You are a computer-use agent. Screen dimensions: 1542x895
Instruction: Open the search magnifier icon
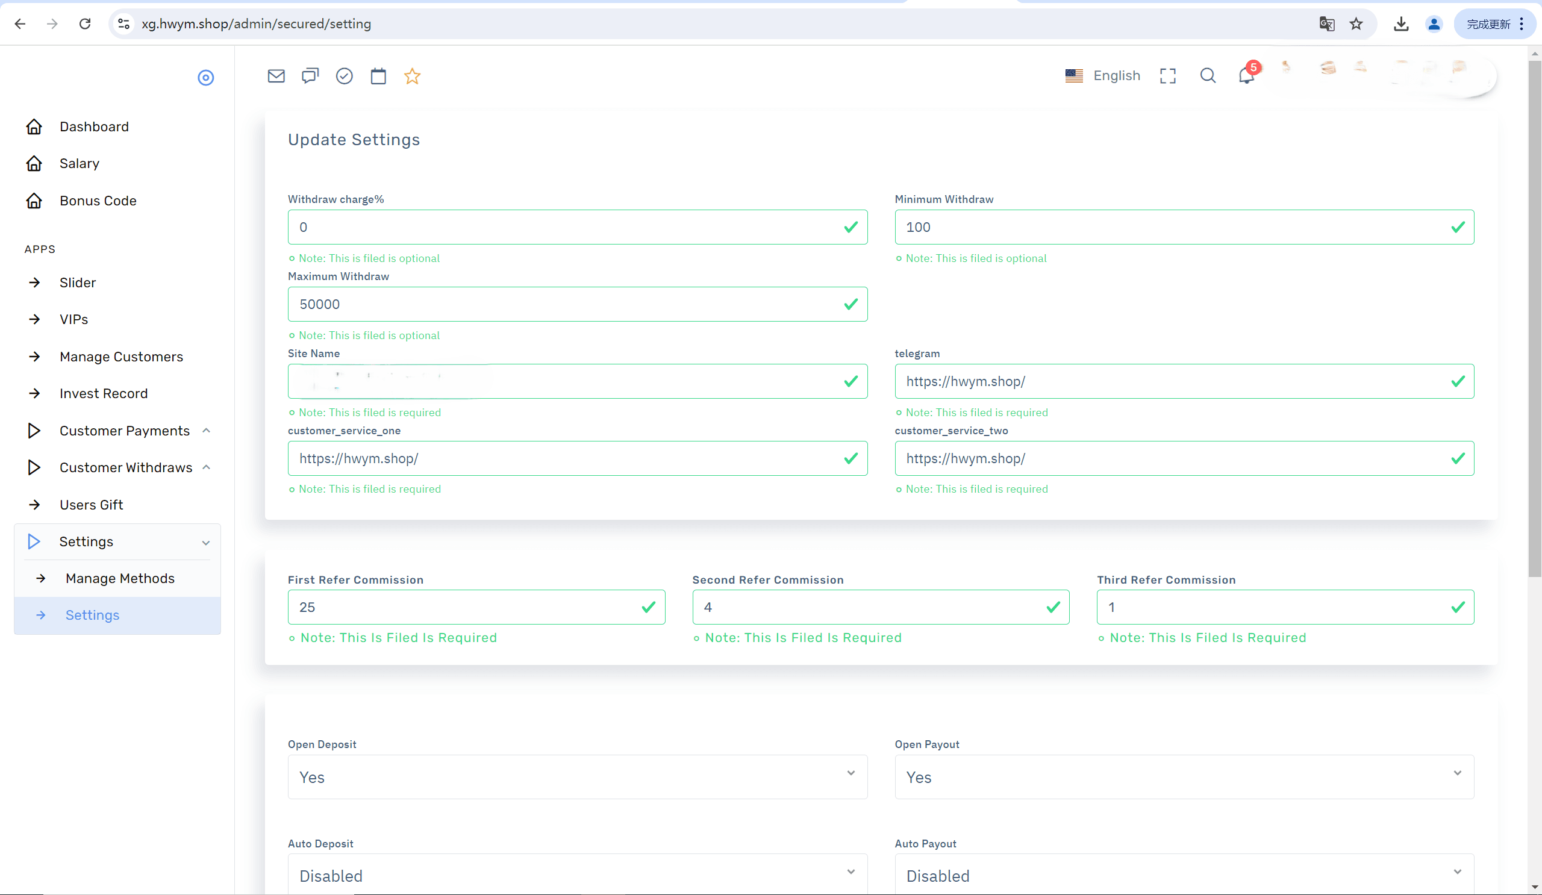pyautogui.click(x=1208, y=76)
